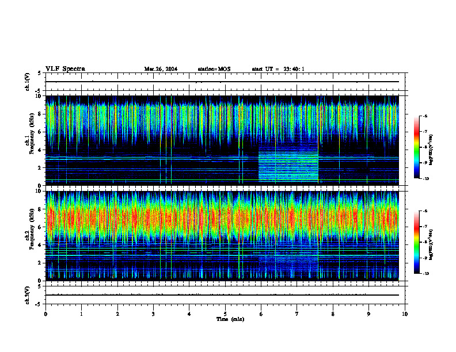This screenshot has height=352, width=456.
Task: Click the ch.1 waveform trace panel
Action: pos(225,82)
